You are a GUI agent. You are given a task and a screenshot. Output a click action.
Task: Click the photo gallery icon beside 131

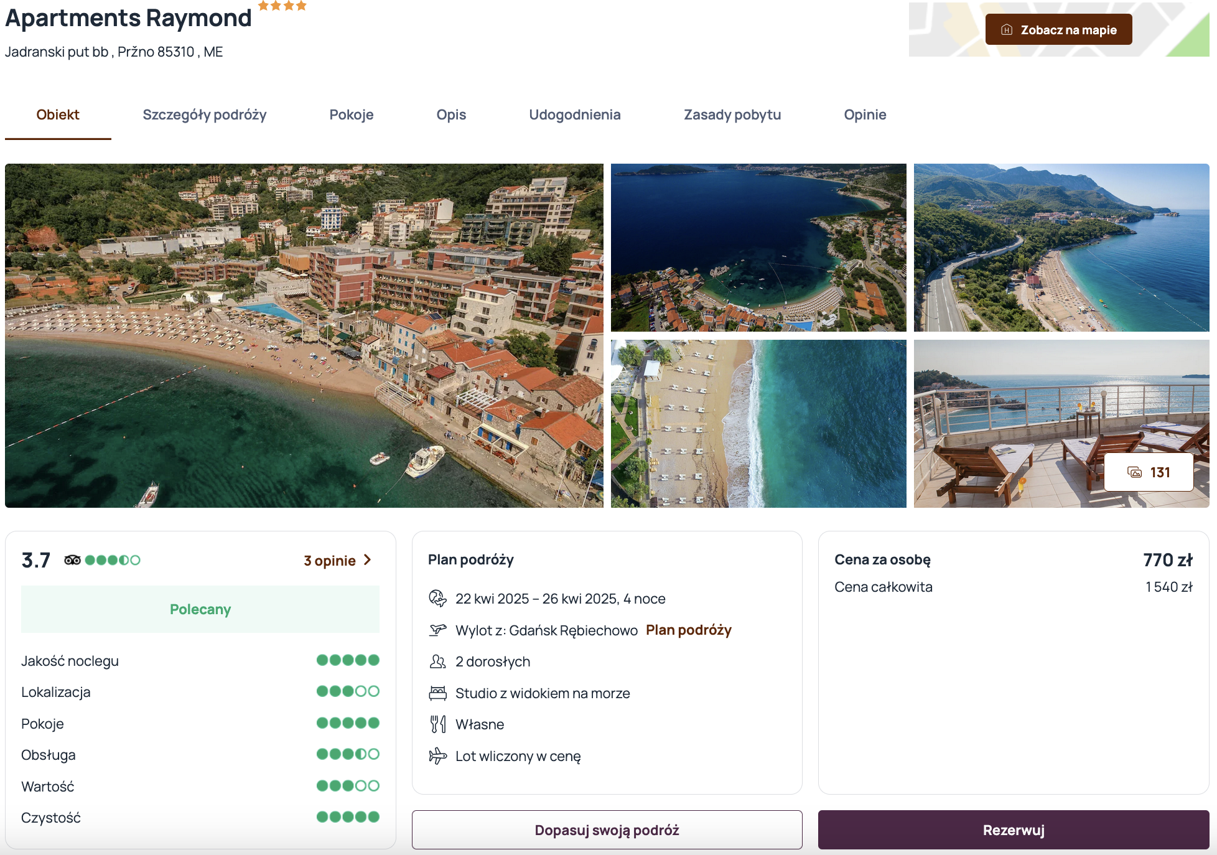1135,472
